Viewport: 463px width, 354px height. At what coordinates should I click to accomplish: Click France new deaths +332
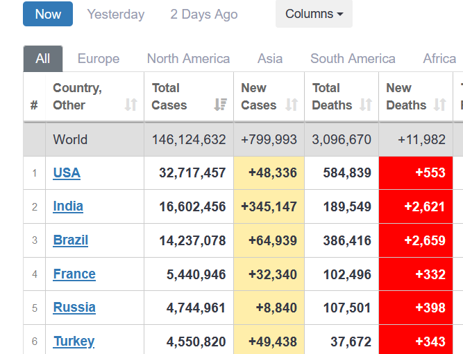[430, 274]
